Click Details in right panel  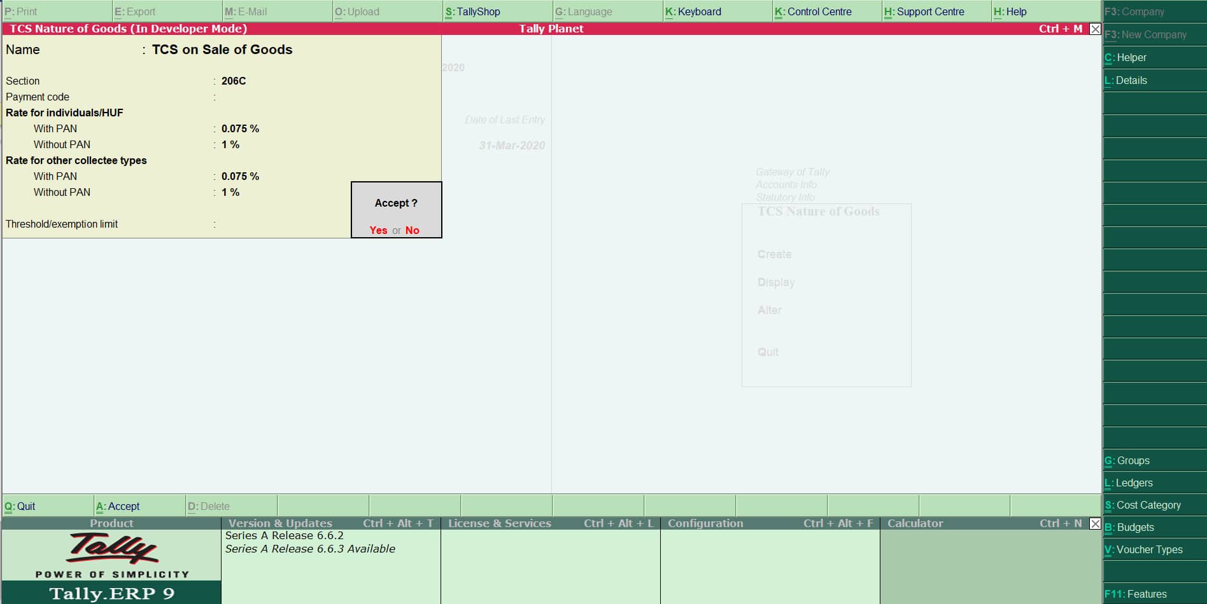(1155, 80)
